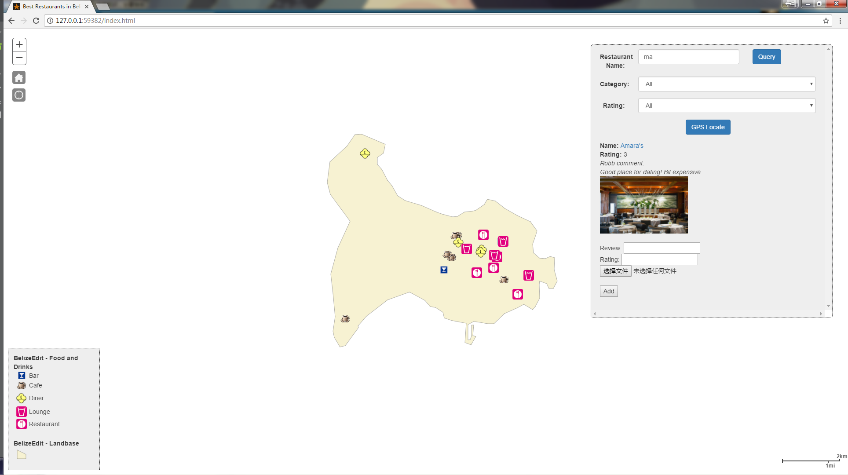Reload the page with the browser refresh icon
The image size is (848, 475).
pos(36,21)
